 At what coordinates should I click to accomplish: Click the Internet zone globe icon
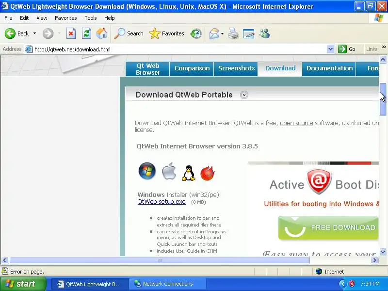(319, 271)
